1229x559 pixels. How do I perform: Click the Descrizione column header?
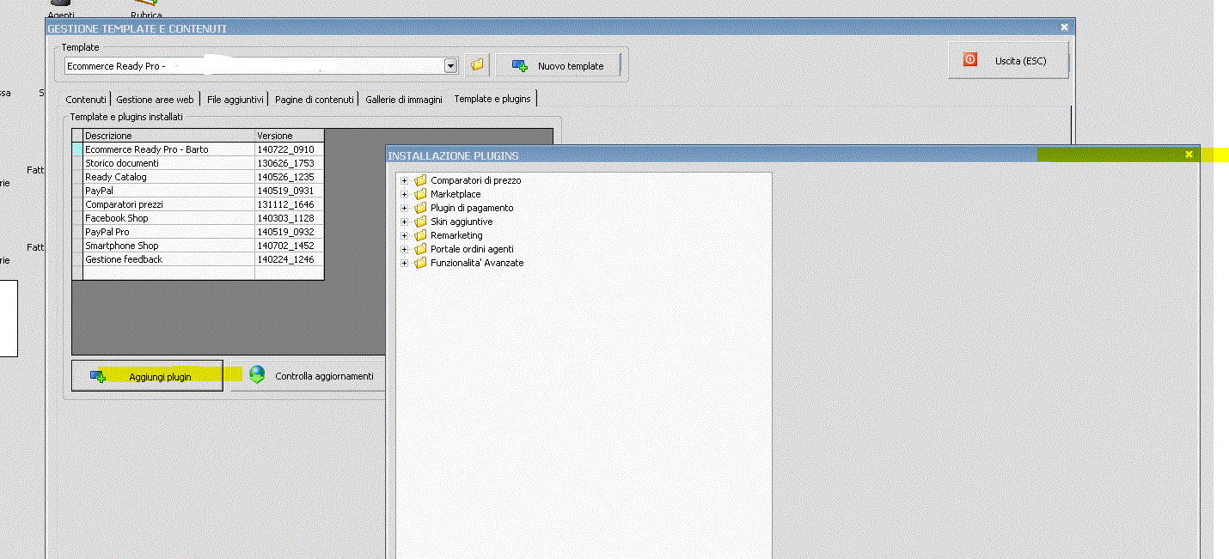(169, 136)
